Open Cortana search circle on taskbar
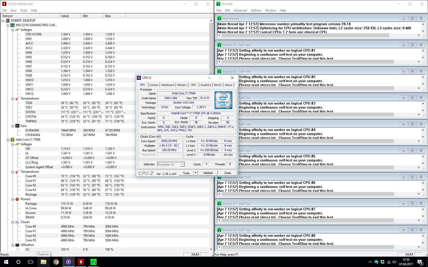Viewport: 428px width, 267px height. pyautogui.click(x=18, y=262)
